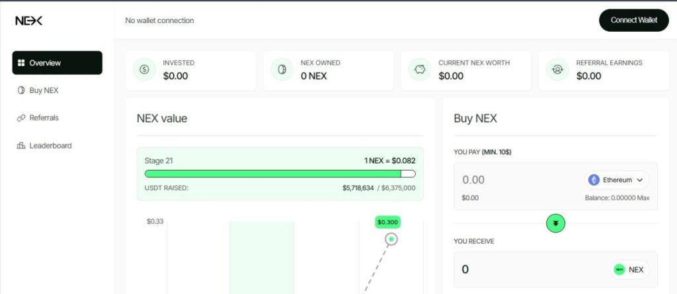Click the green swap arrows button
Screen dimensions: 677x294
(555, 223)
